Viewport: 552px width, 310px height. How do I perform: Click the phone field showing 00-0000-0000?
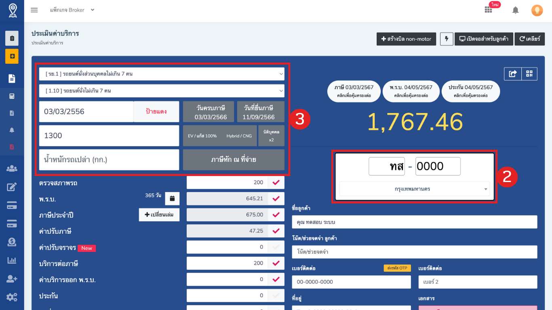351,282
